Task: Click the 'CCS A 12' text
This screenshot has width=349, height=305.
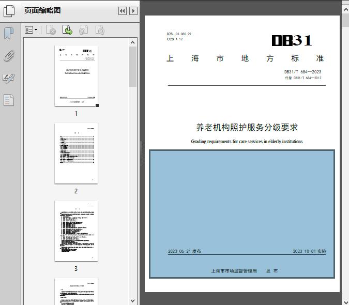Action: [175, 39]
